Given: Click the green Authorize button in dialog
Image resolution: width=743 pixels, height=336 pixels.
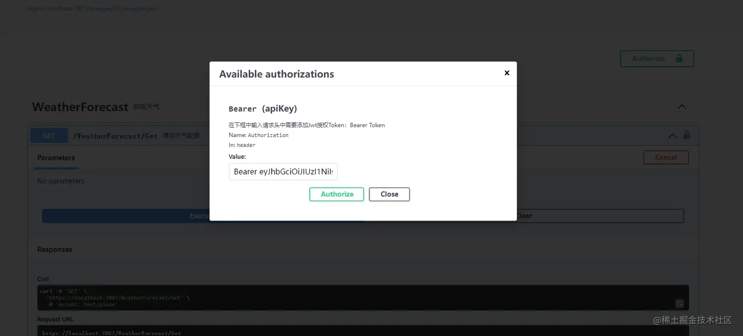Looking at the screenshot, I should (337, 194).
